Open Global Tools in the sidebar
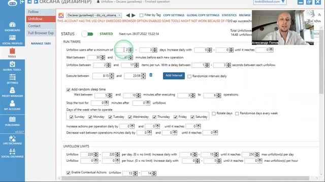The width and height of the screenshot is (325, 182). click(12, 66)
